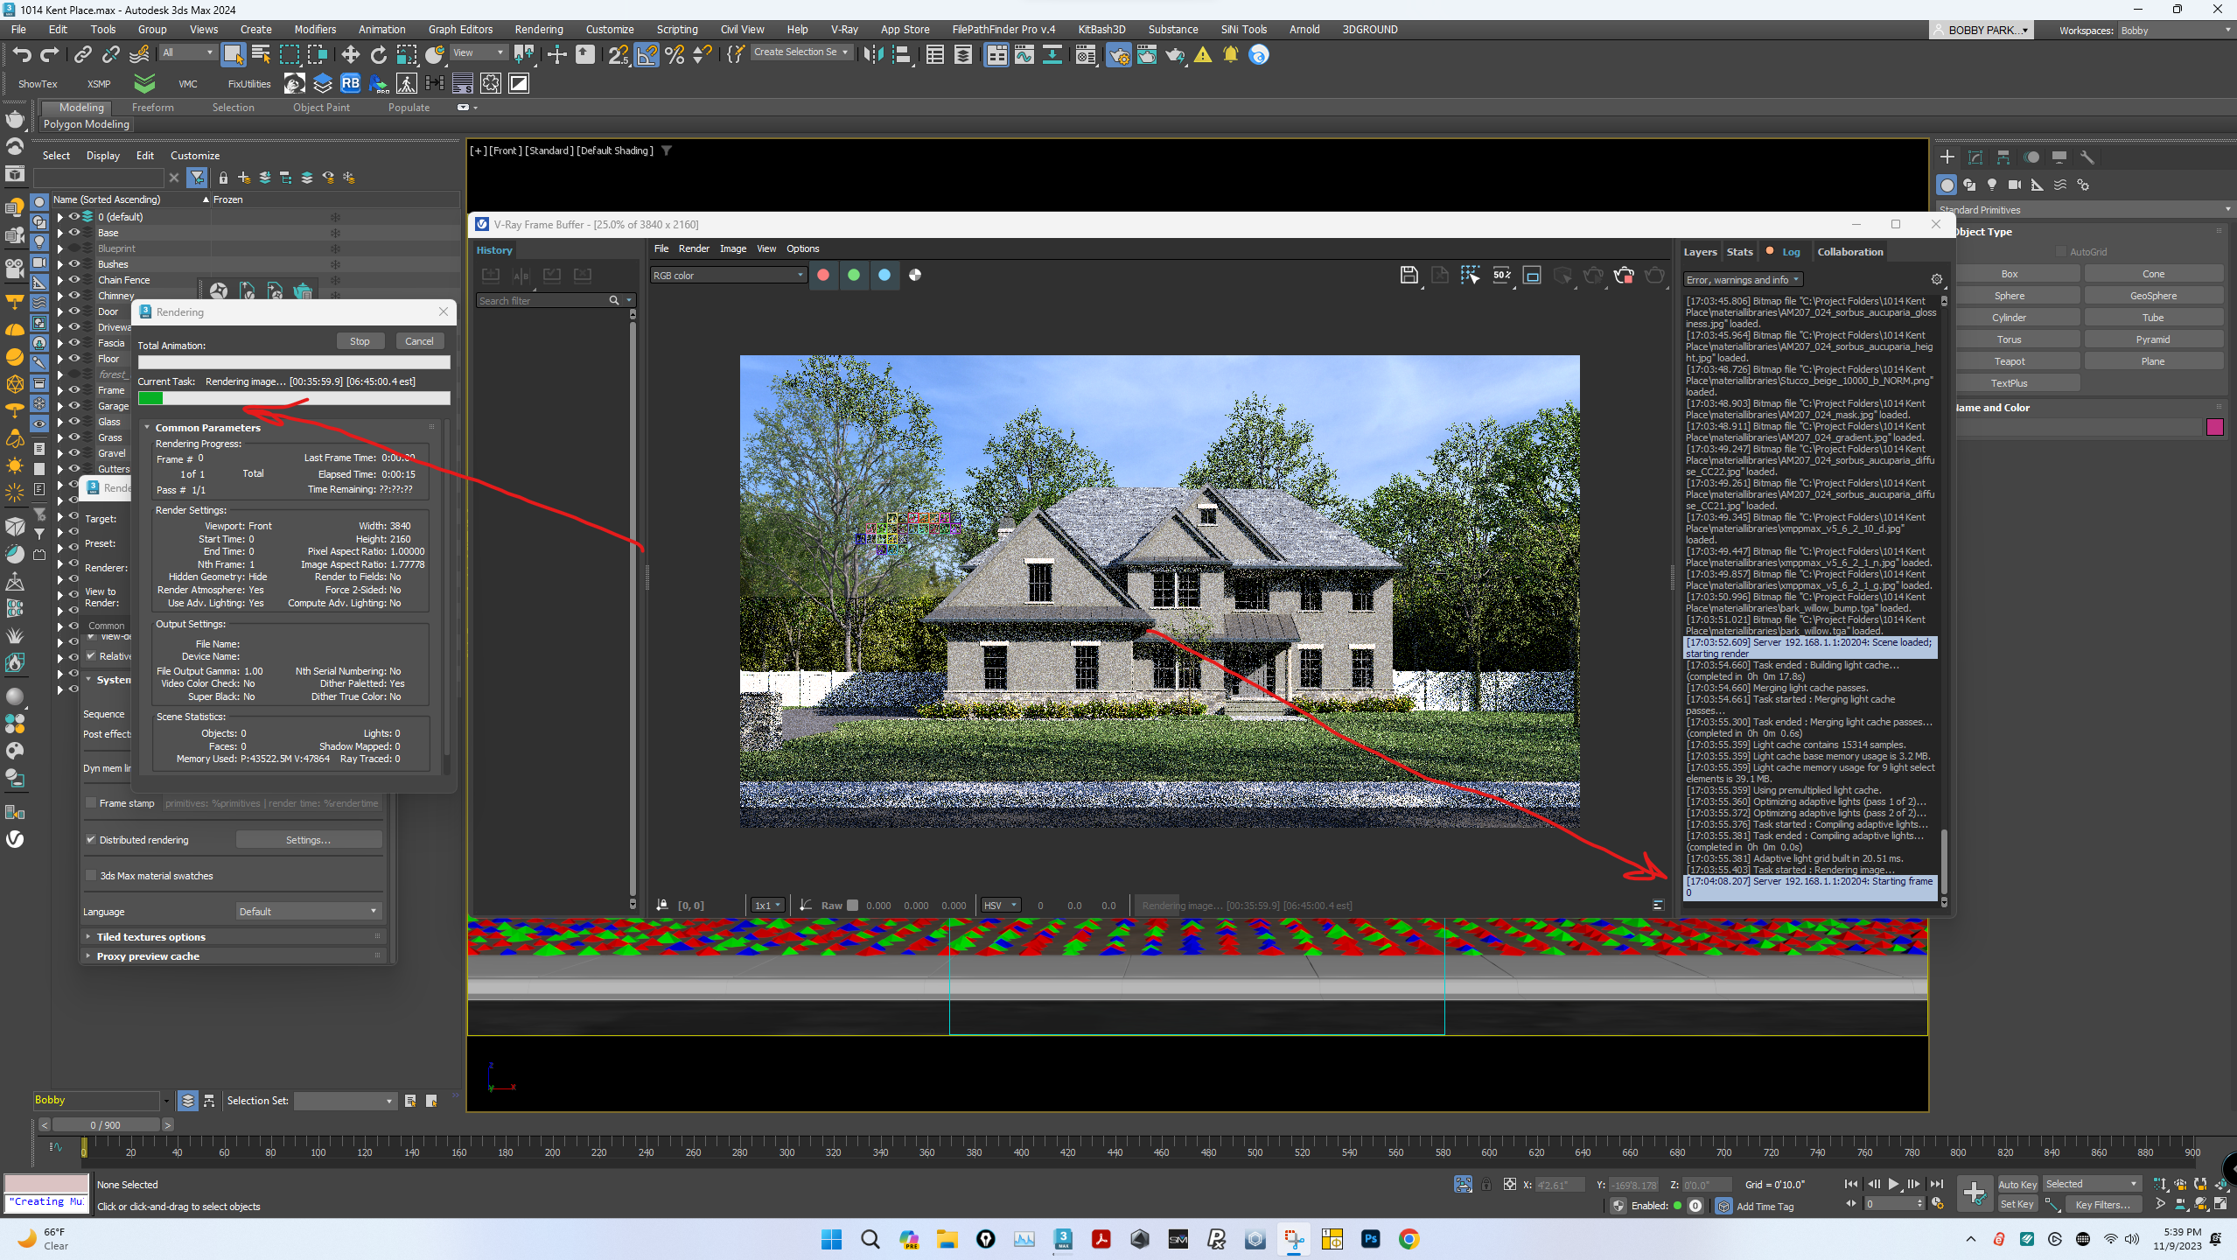Viewport: 2237px width, 1260px height.
Task: Collapse the Common Parameters rollout
Action: pyautogui.click(x=207, y=427)
